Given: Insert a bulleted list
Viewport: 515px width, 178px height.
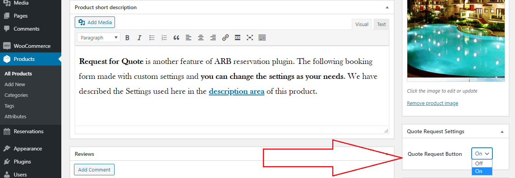Looking at the screenshot, I should (x=152, y=38).
